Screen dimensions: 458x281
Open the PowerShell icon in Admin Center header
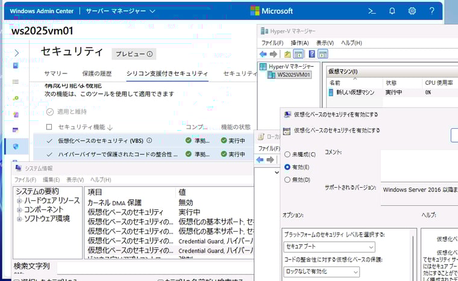point(372,11)
